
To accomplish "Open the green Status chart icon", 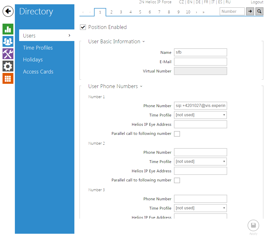I will [x=8, y=29].
